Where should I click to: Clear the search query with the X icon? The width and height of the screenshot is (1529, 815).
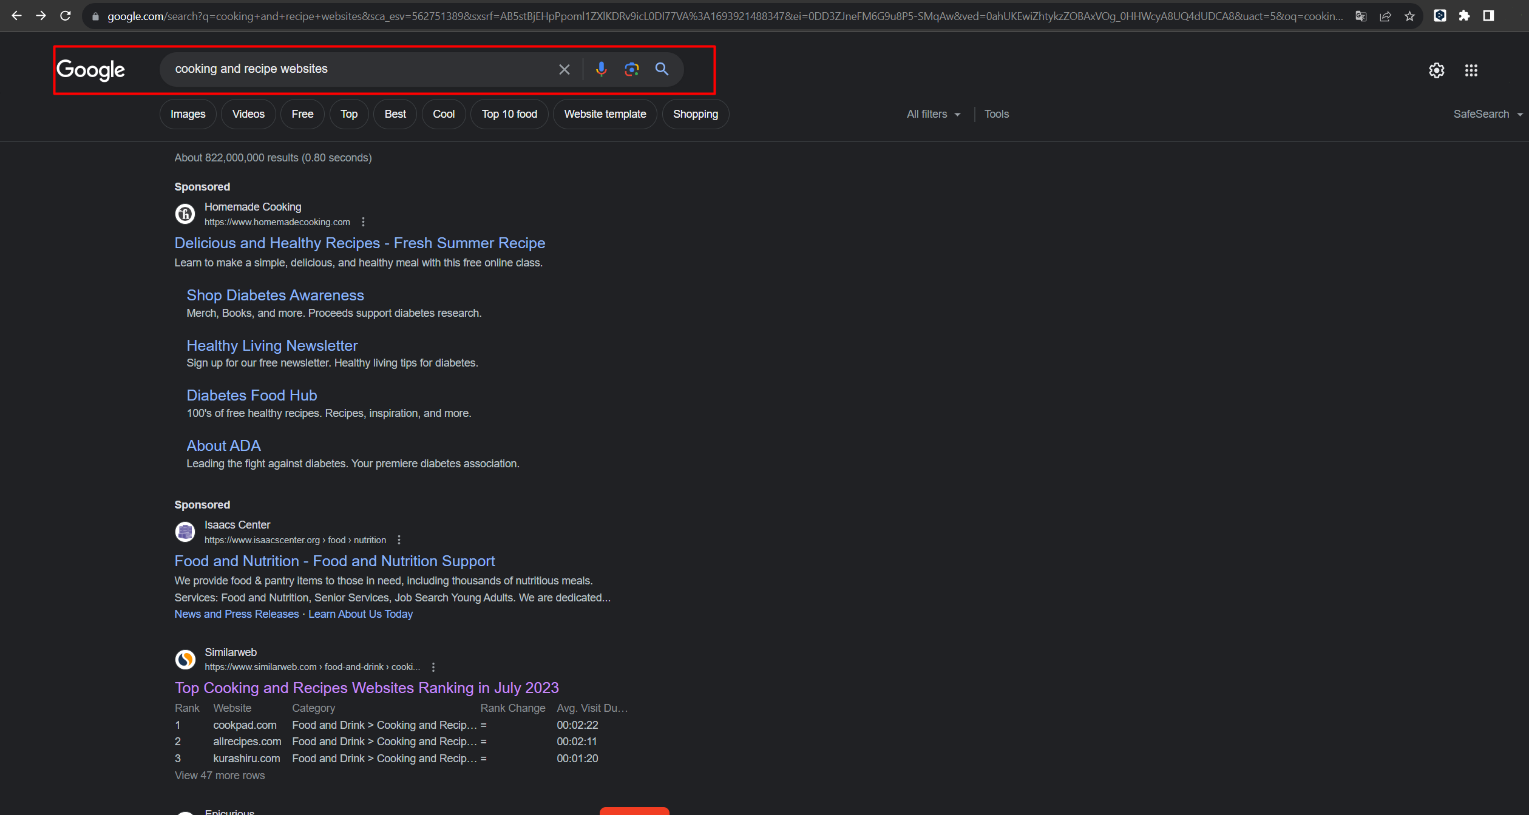[564, 69]
